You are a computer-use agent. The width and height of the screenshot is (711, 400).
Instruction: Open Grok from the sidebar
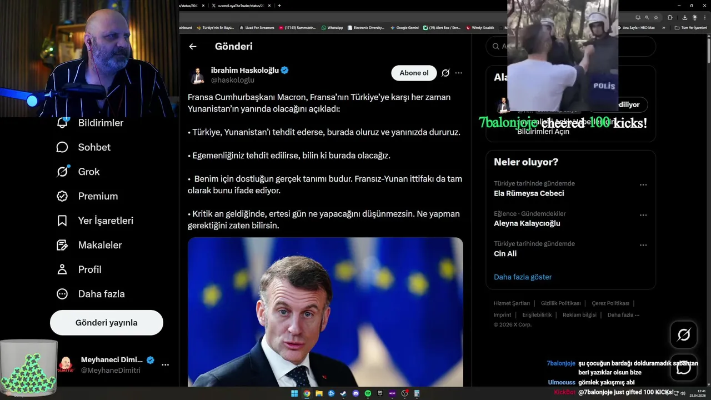78,172
